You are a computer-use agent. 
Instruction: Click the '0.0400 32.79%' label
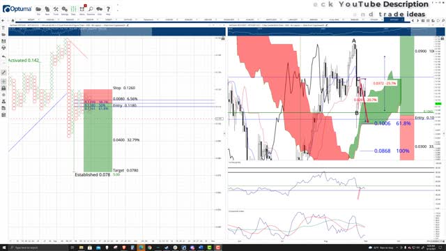coord(126,140)
